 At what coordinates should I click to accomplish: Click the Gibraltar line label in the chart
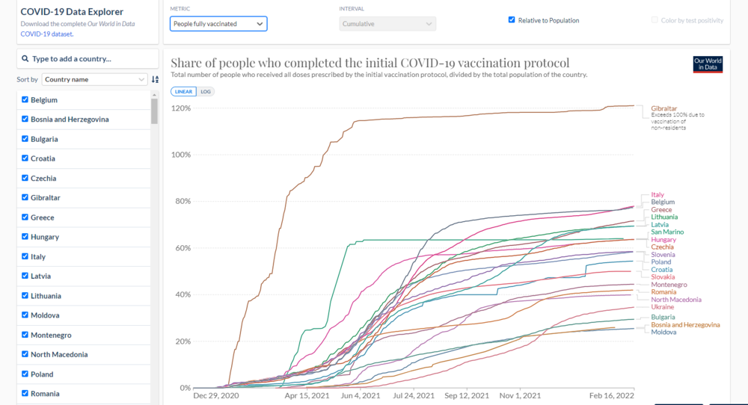[664, 109]
